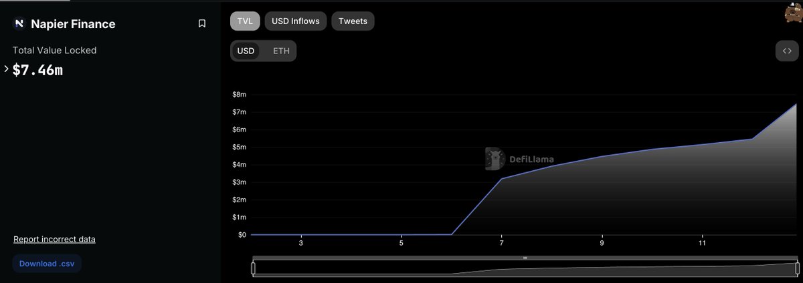
Task: Click the top grip of range slider
Action: click(525, 258)
